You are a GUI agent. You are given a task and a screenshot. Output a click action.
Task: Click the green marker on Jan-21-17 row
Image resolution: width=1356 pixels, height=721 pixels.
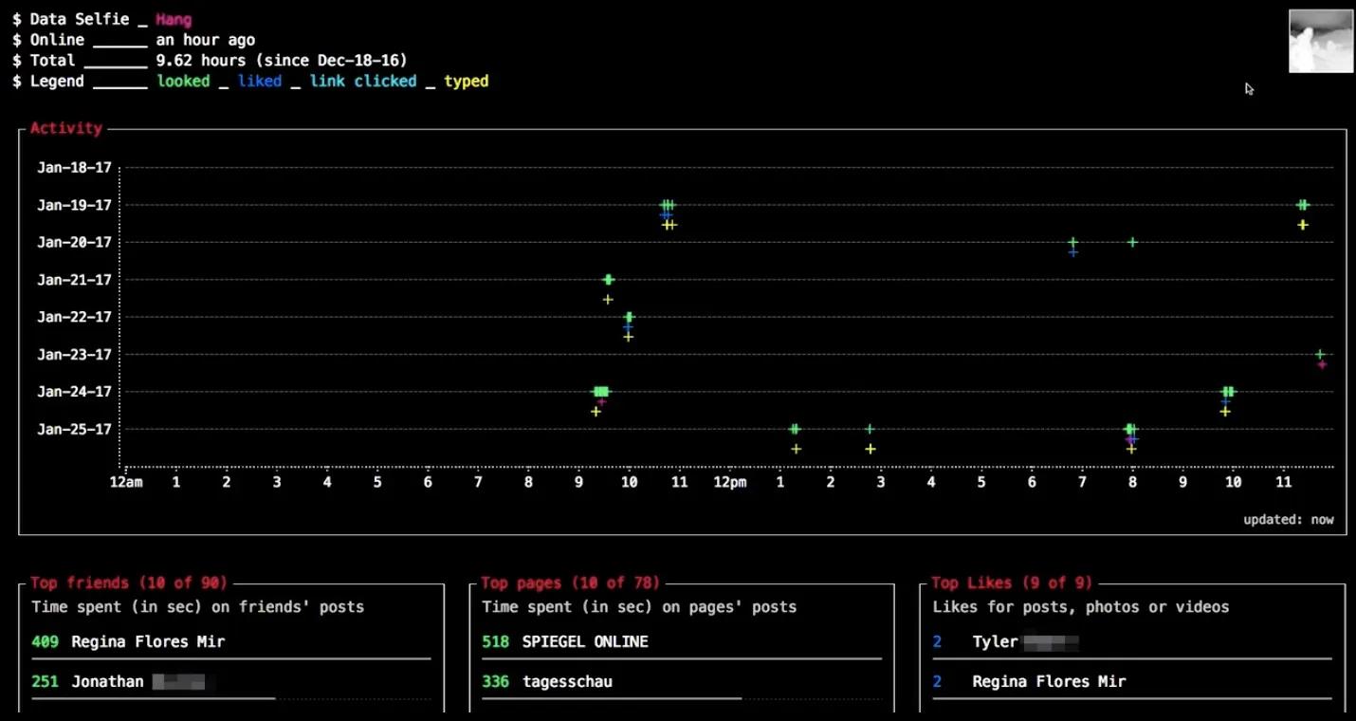608,279
